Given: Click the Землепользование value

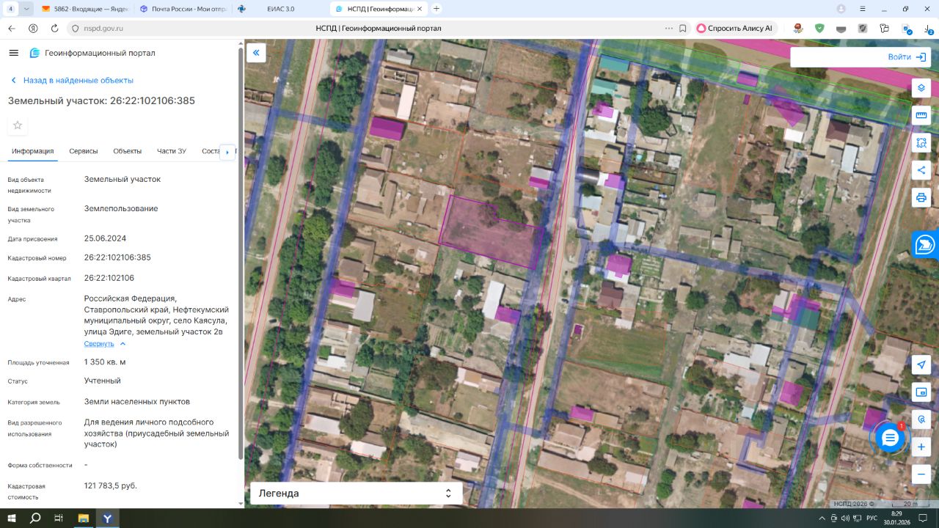Looking at the screenshot, I should (x=121, y=208).
